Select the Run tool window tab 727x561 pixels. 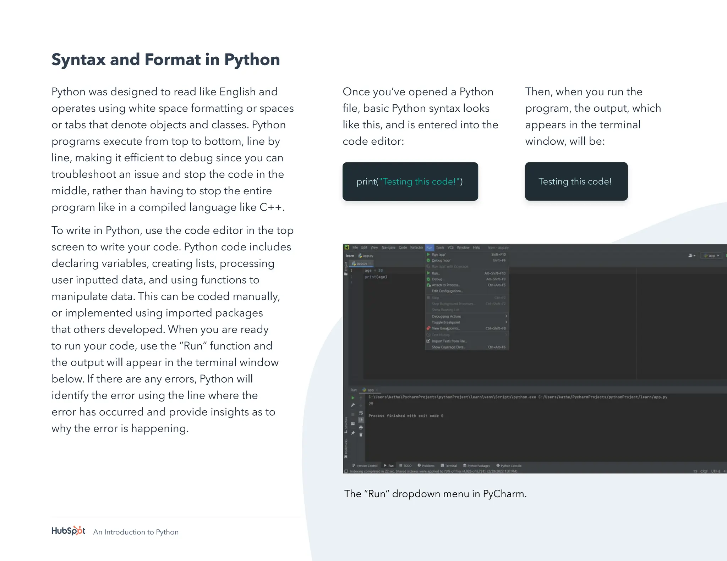tap(389, 466)
